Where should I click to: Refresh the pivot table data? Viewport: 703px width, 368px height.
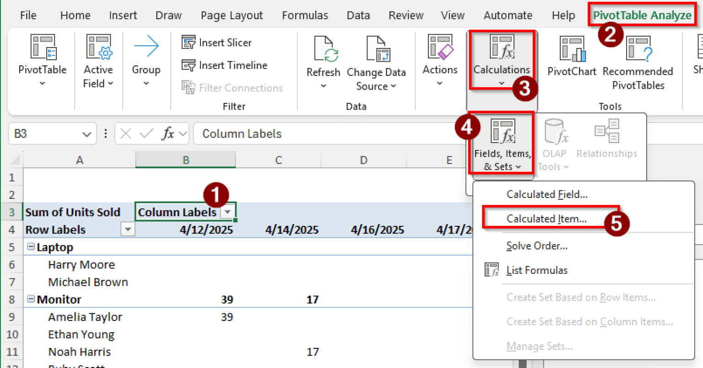[324, 49]
